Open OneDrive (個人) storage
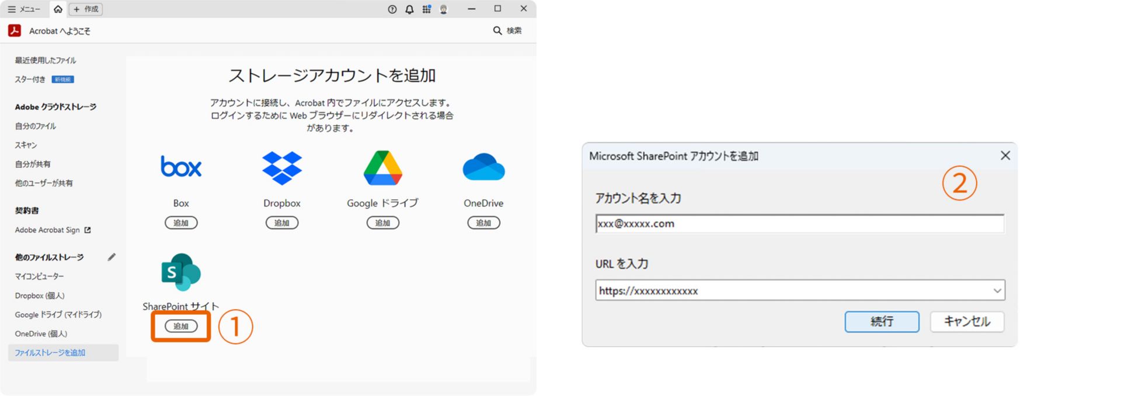This screenshot has width=1121, height=396. point(41,334)
